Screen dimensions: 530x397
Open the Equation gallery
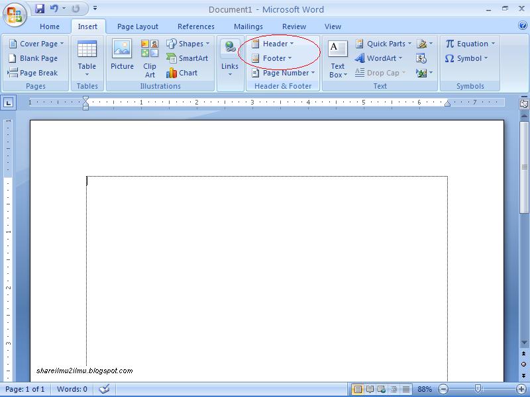coord(470,44)
